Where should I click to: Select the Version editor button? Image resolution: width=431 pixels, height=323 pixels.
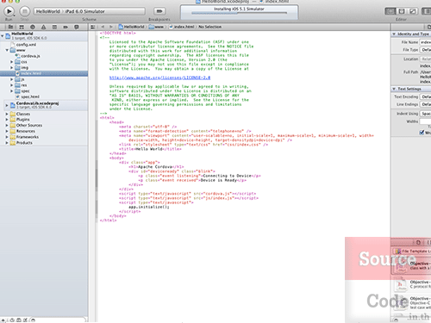413,11
